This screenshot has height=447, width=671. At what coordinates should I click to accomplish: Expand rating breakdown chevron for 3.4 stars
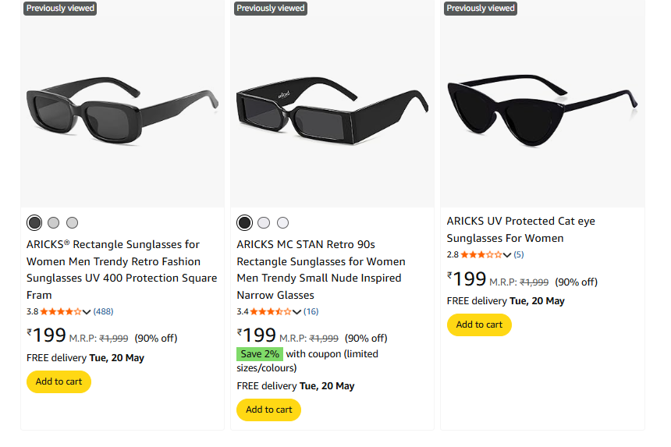point(296,312)
